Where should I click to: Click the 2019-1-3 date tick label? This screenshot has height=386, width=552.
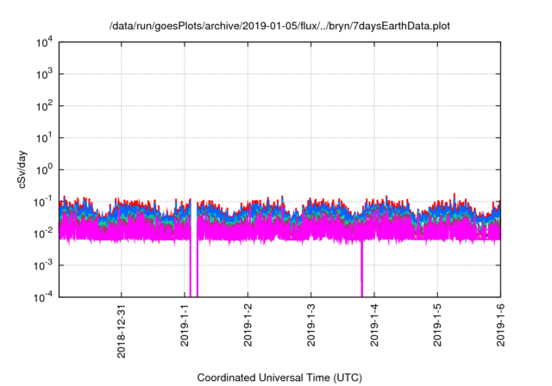[x=310, y=326]
